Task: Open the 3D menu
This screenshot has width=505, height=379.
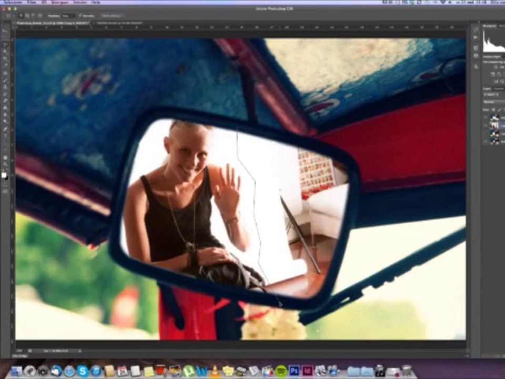Action: (x=44, y=2)
